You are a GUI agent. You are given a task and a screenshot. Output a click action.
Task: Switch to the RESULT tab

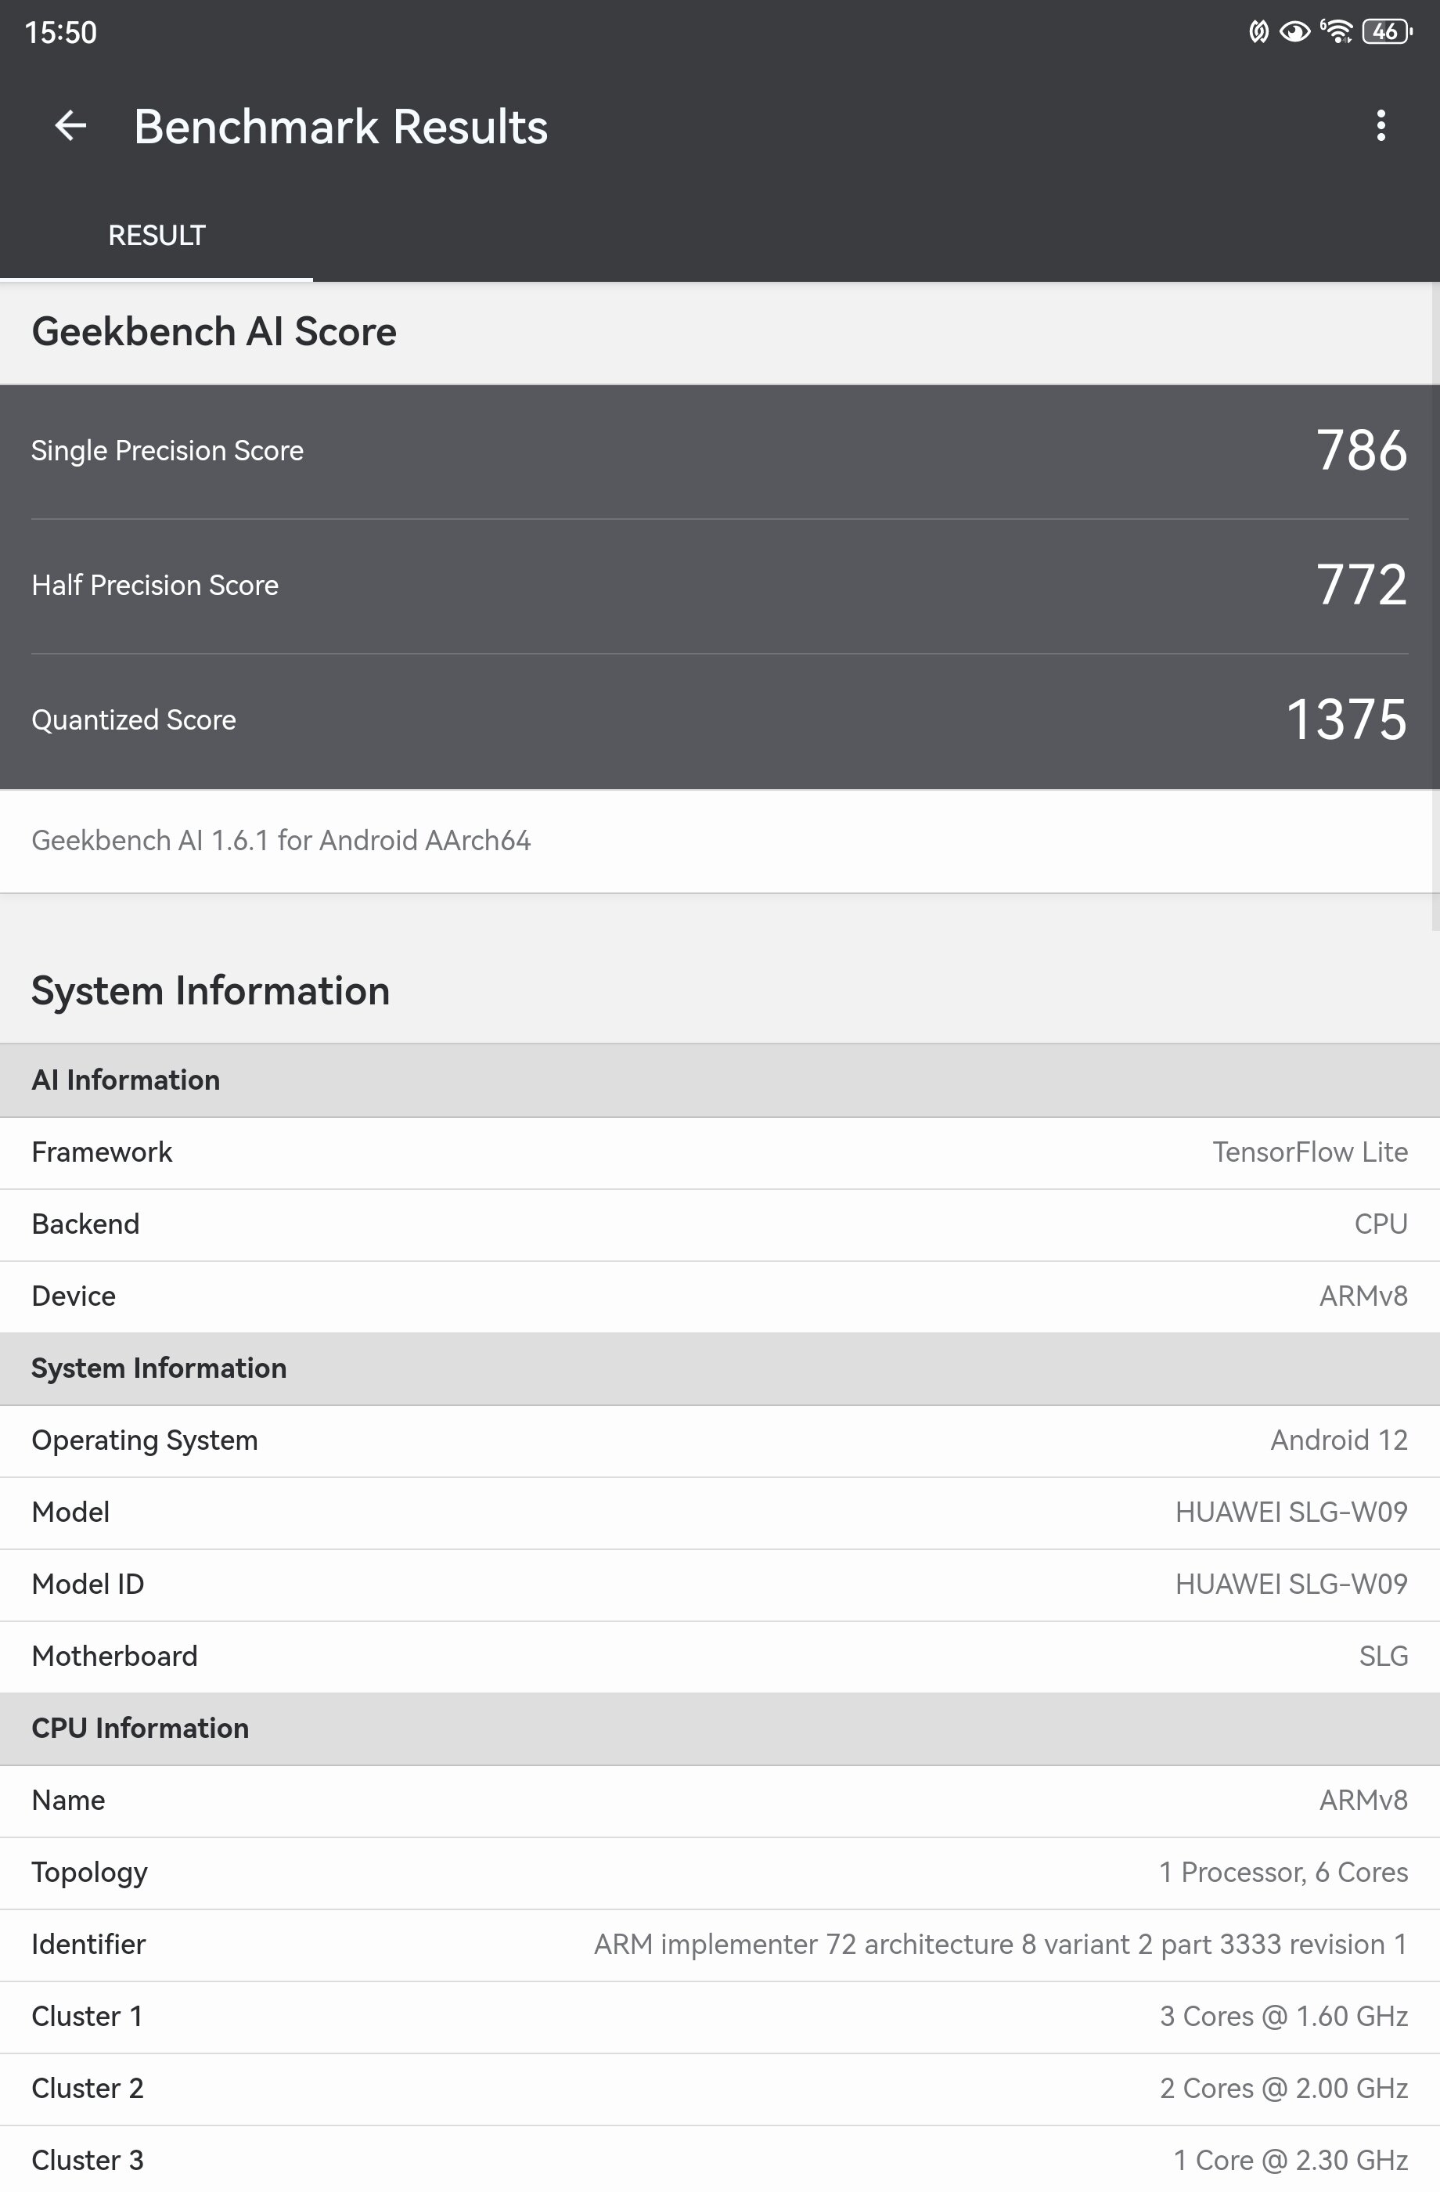click(x=157, y=236)
